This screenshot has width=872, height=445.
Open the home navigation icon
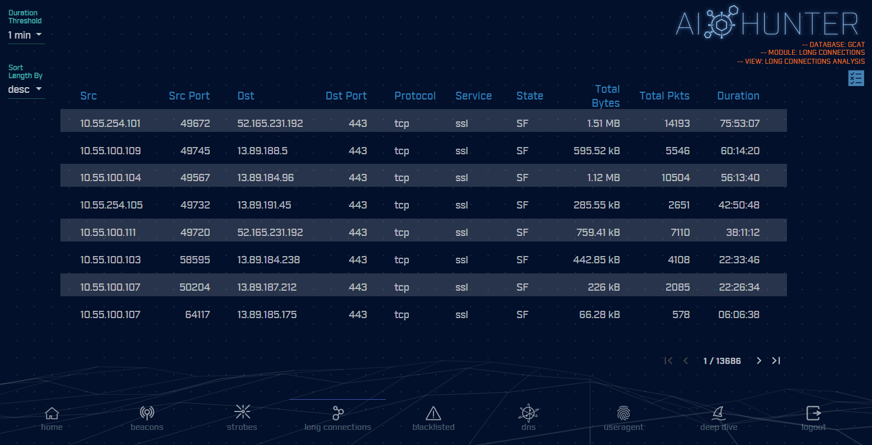point(52,414)
